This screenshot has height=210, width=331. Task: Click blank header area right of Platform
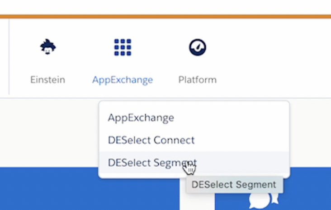tap(274, 58)
